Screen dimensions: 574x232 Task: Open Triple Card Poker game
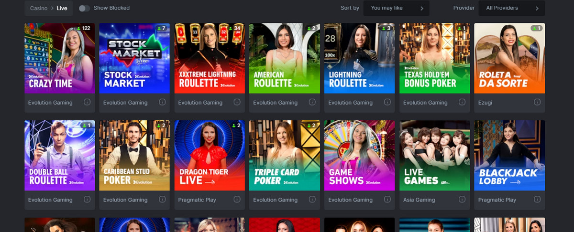click(x=285, y=156)
